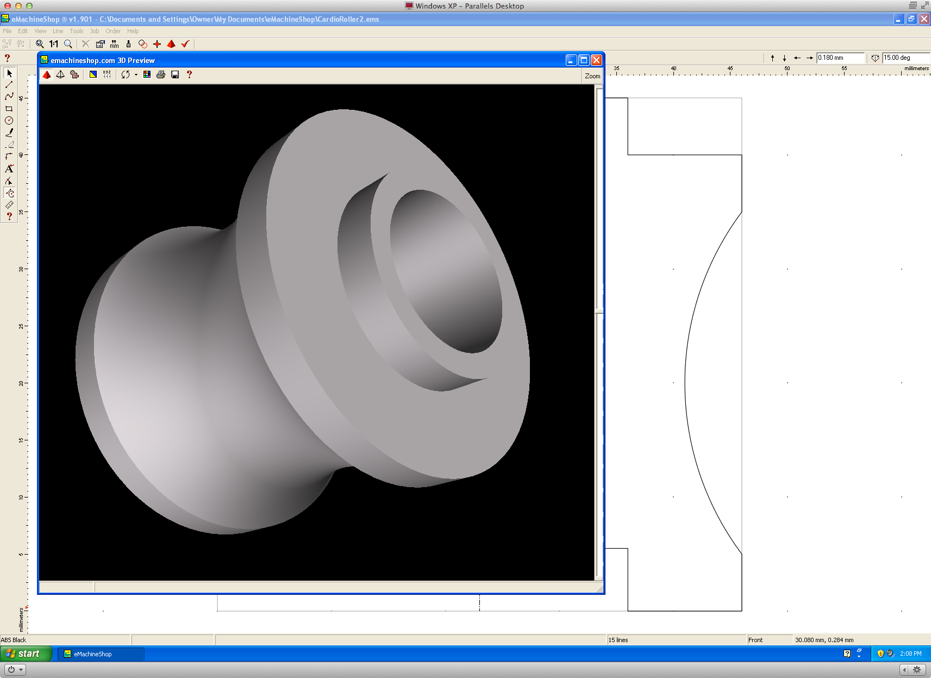Click the 15.00 deg rotation angle field
Image resolution: width=931 pixels, height=678 pixels.
[904, 58]
